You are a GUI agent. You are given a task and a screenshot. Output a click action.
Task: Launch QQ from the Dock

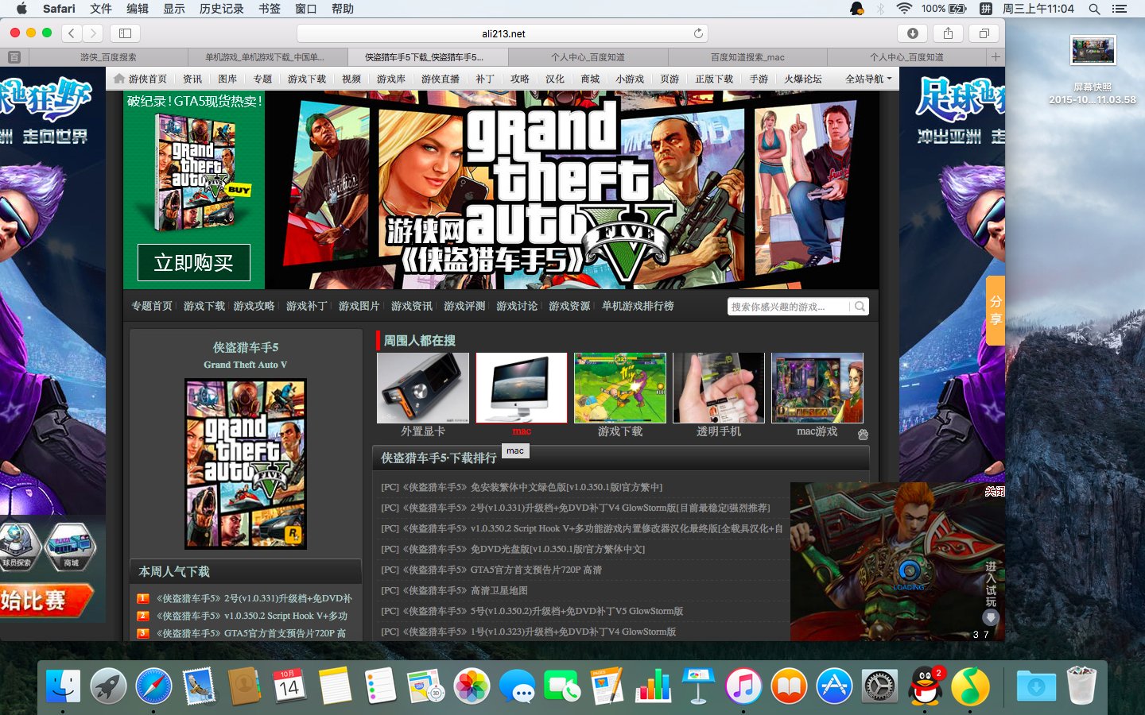[925, 686]
